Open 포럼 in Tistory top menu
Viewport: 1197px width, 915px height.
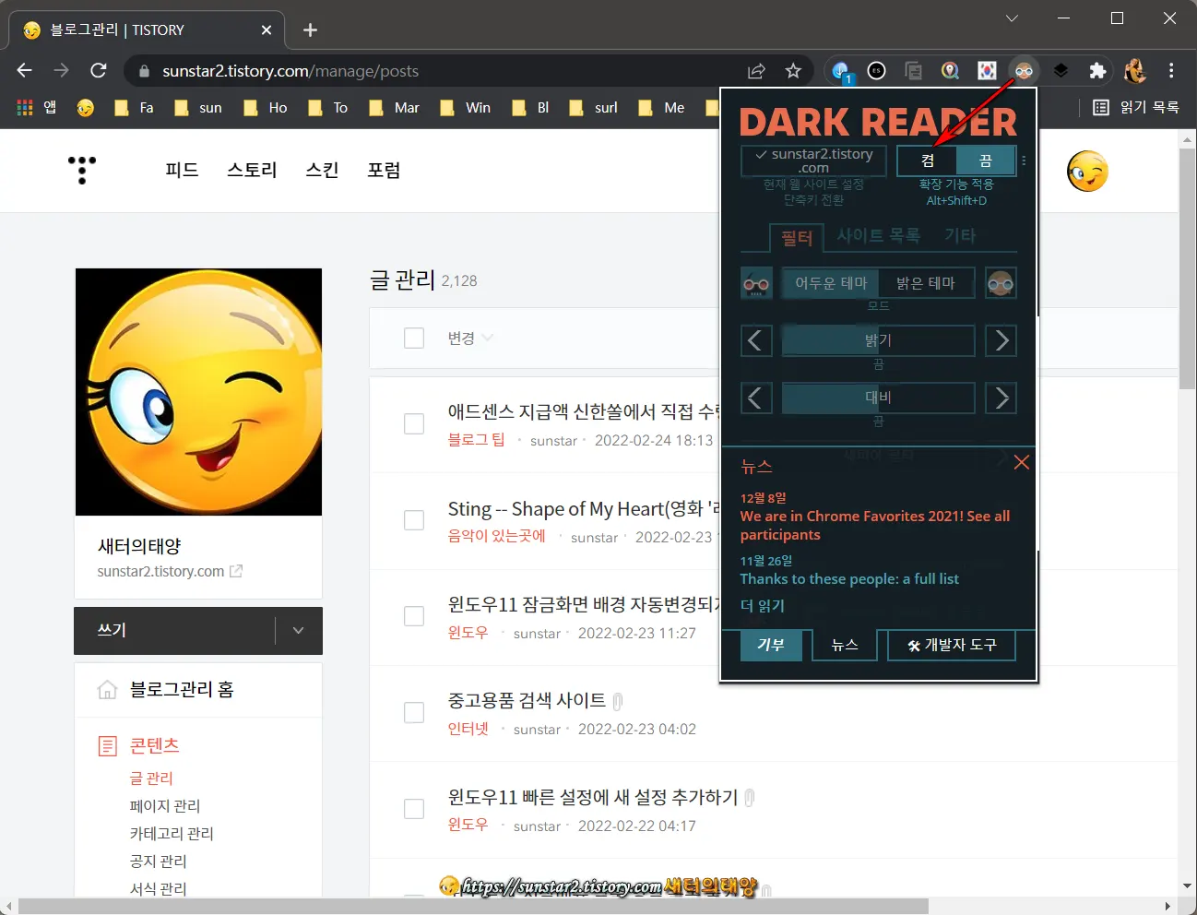click(384, 171)
